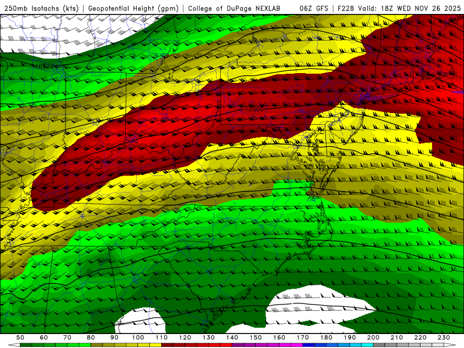Viewport: 464px width, 348px height.
Task: Click the dark gray swatch right of 200
Action: click(x=379, y=345)
